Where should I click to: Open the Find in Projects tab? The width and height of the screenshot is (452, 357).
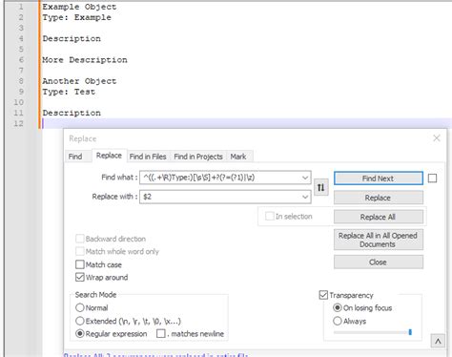coord(198,157)
